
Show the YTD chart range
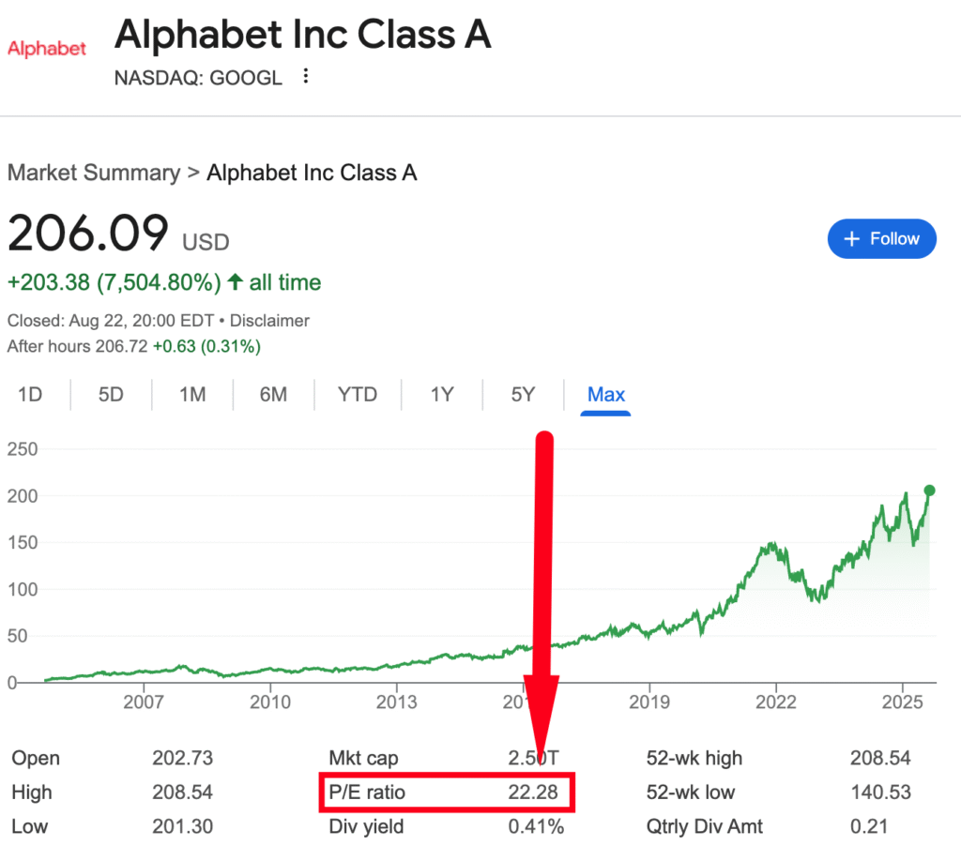coord(358,394)
